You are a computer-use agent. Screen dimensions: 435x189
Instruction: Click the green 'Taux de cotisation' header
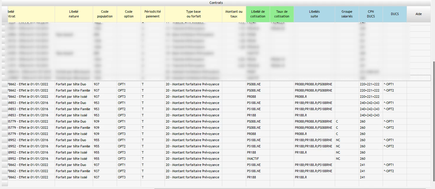(x=282, y=14)
